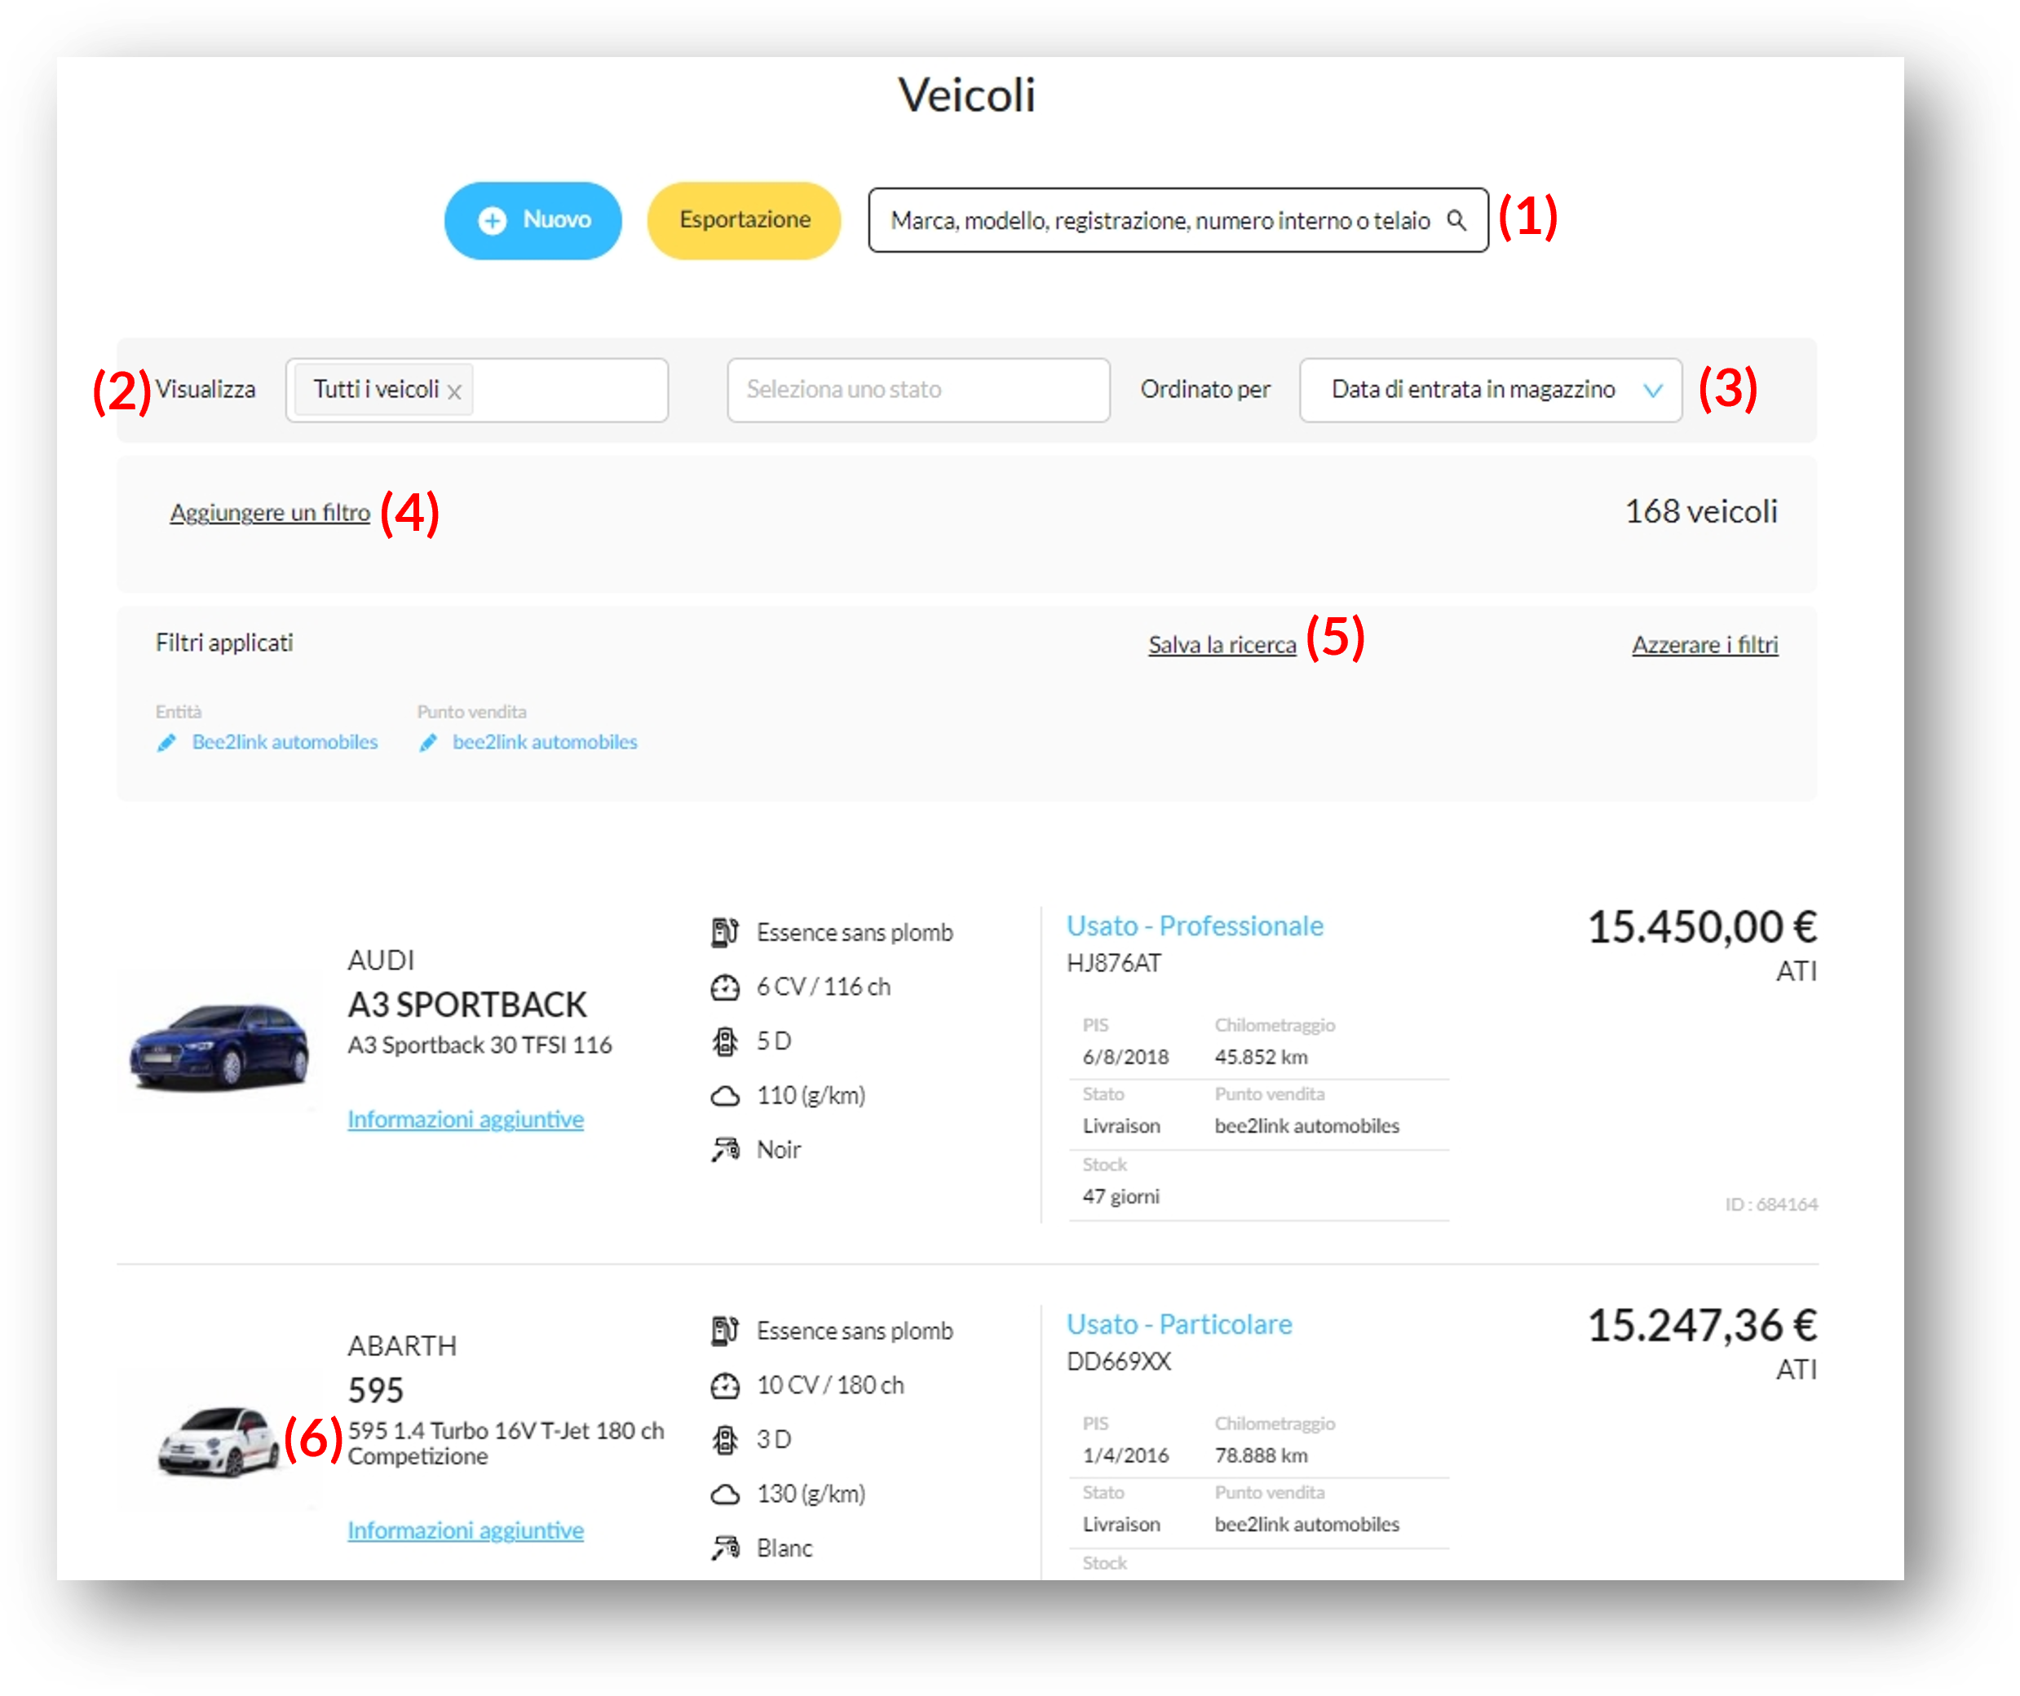
Task: Click the 15.247,36 € price
Action: click(1702, 1326)
